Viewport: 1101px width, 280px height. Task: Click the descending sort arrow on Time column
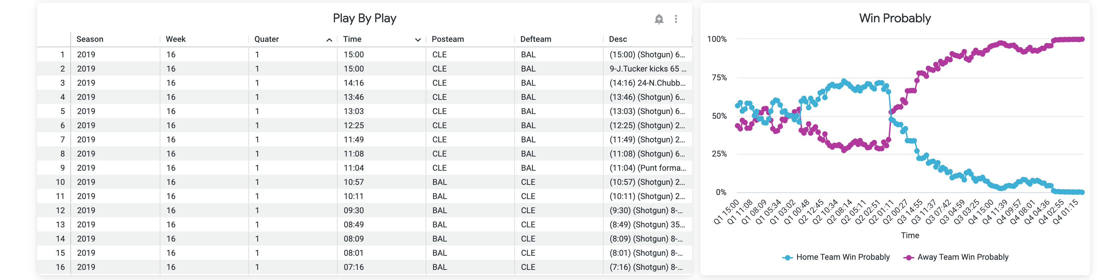click(x=418, y=39)
